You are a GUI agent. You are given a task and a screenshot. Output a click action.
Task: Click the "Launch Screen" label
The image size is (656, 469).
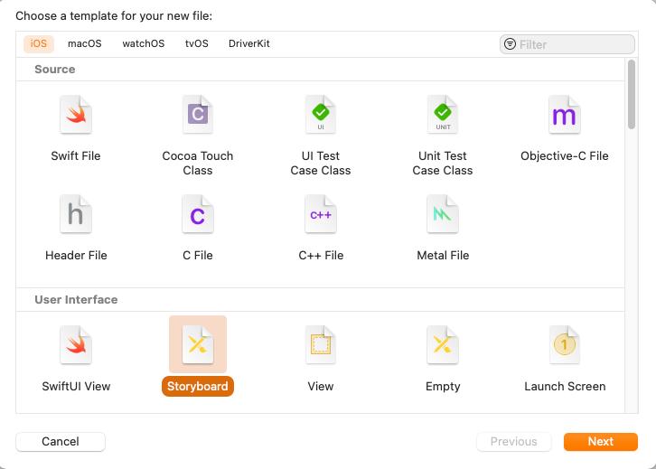tap(565, 386)
